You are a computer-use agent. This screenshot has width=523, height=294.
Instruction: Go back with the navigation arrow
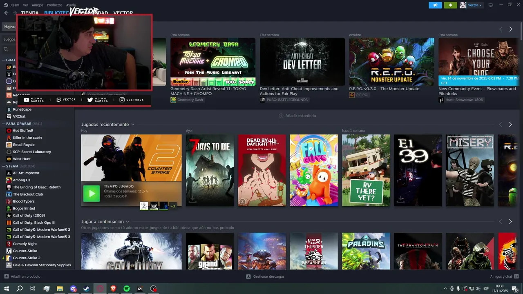coord(6,13)
